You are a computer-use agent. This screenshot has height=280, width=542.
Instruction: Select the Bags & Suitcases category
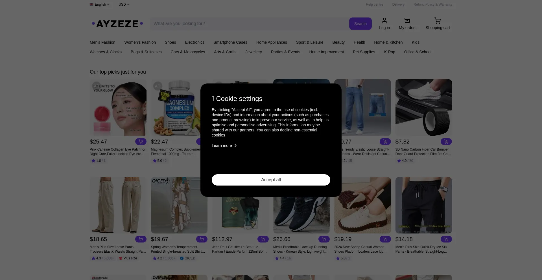point(146,52)
